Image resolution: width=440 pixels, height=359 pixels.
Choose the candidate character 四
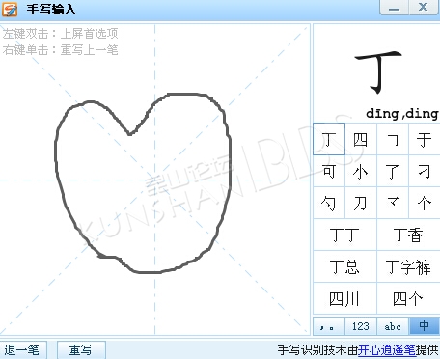pyautogui.click(x=361, y=139)
